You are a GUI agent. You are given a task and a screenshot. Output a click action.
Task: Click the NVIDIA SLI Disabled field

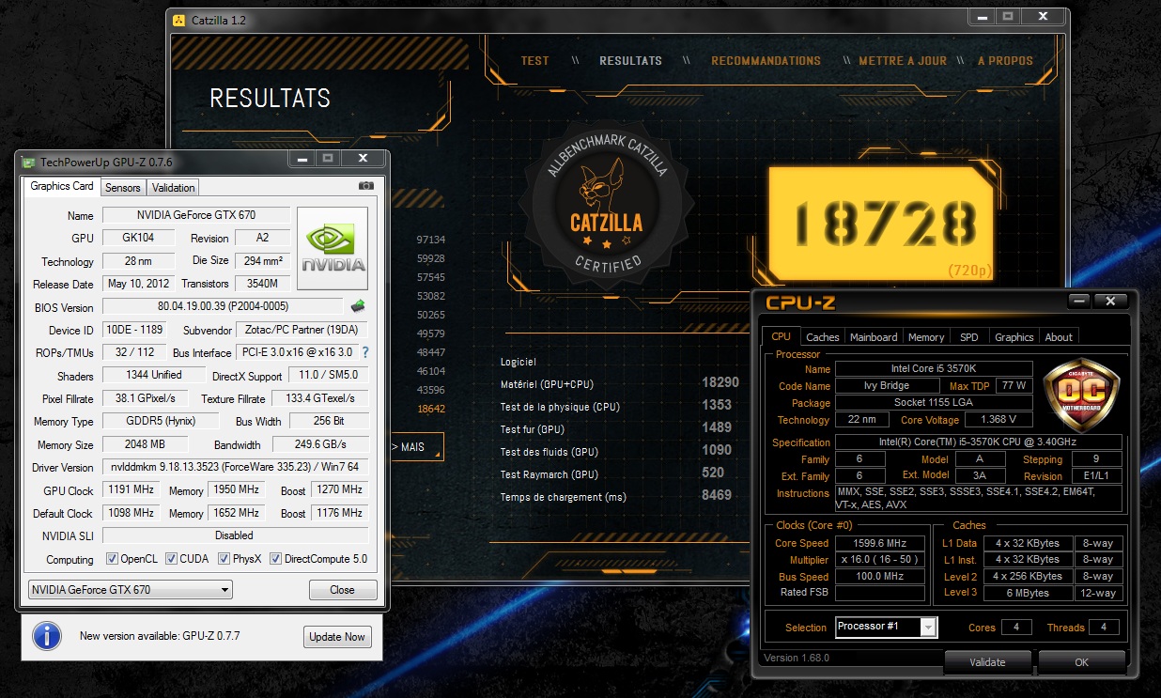235,535
